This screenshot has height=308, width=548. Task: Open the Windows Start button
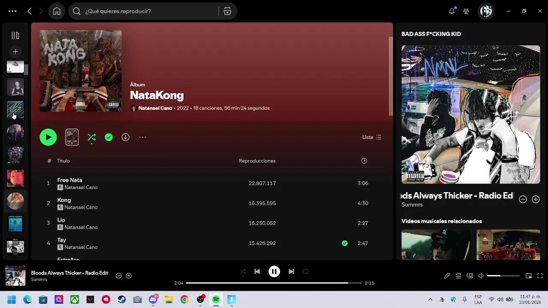pyautogui.click(x=12, y=299)
